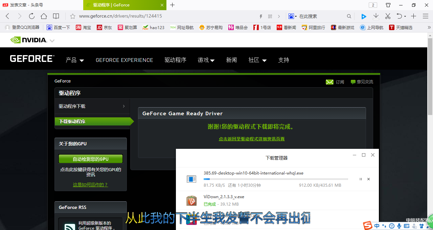
Task: Click the GEFORCE logo
Action: click(32, 59)
